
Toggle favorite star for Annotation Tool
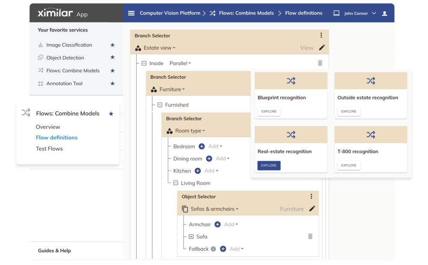pyautogui.click(x=112, y=83)
